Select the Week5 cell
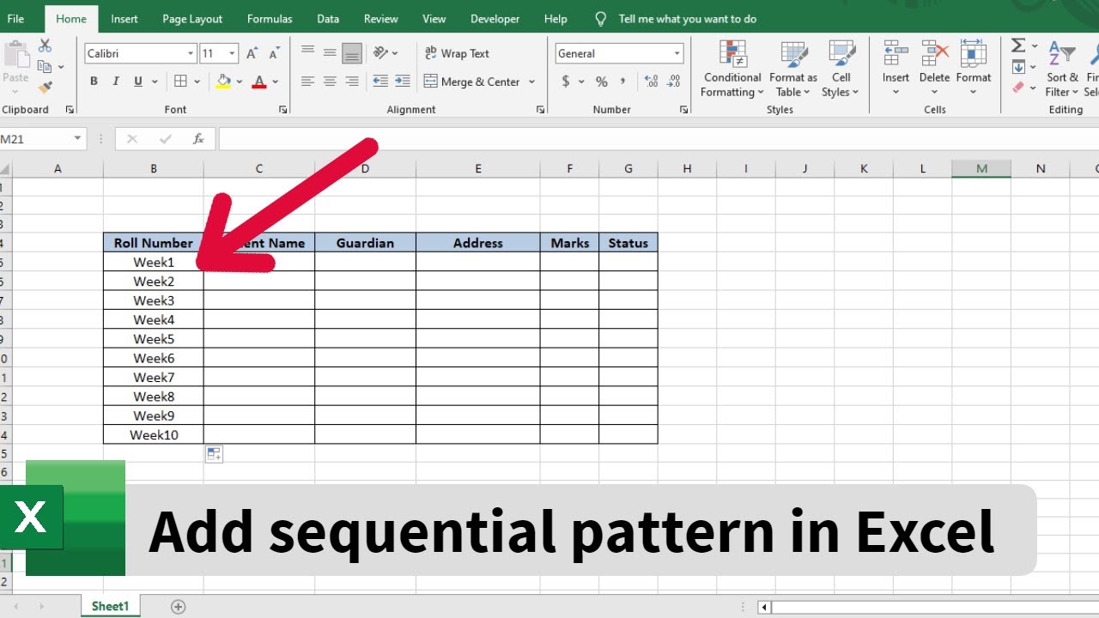1099x618 pixels. 154,339
